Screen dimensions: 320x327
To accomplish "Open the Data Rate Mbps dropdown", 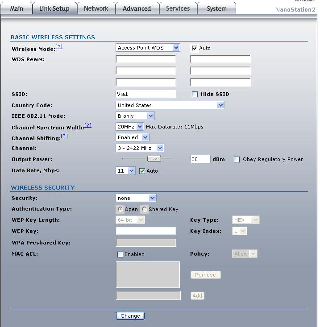I will 125,171.
